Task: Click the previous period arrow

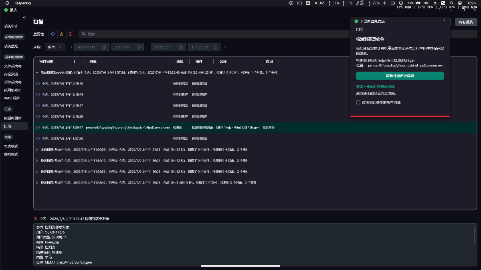Action: pos(71,47)
